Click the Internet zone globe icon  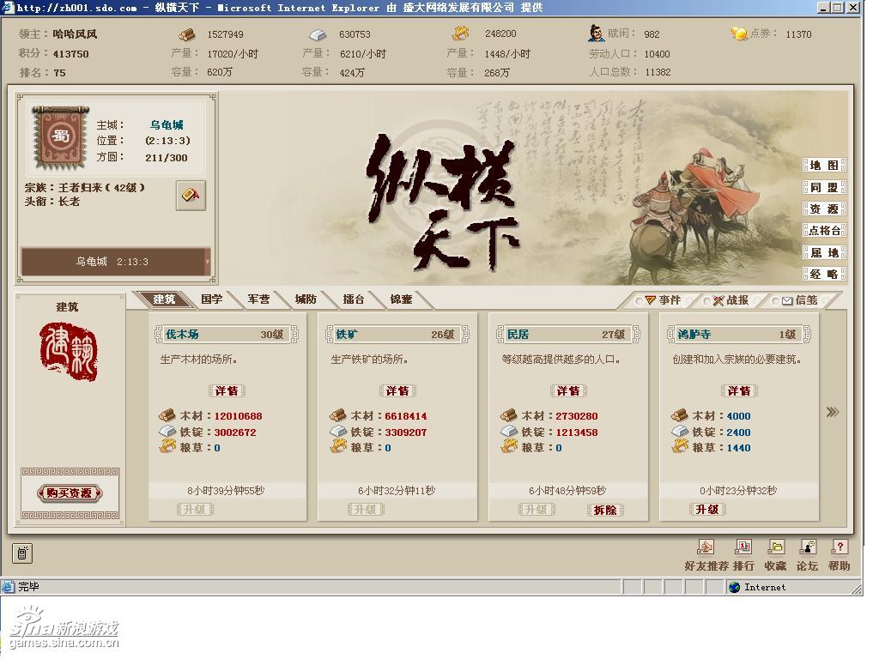coord(735,587)
